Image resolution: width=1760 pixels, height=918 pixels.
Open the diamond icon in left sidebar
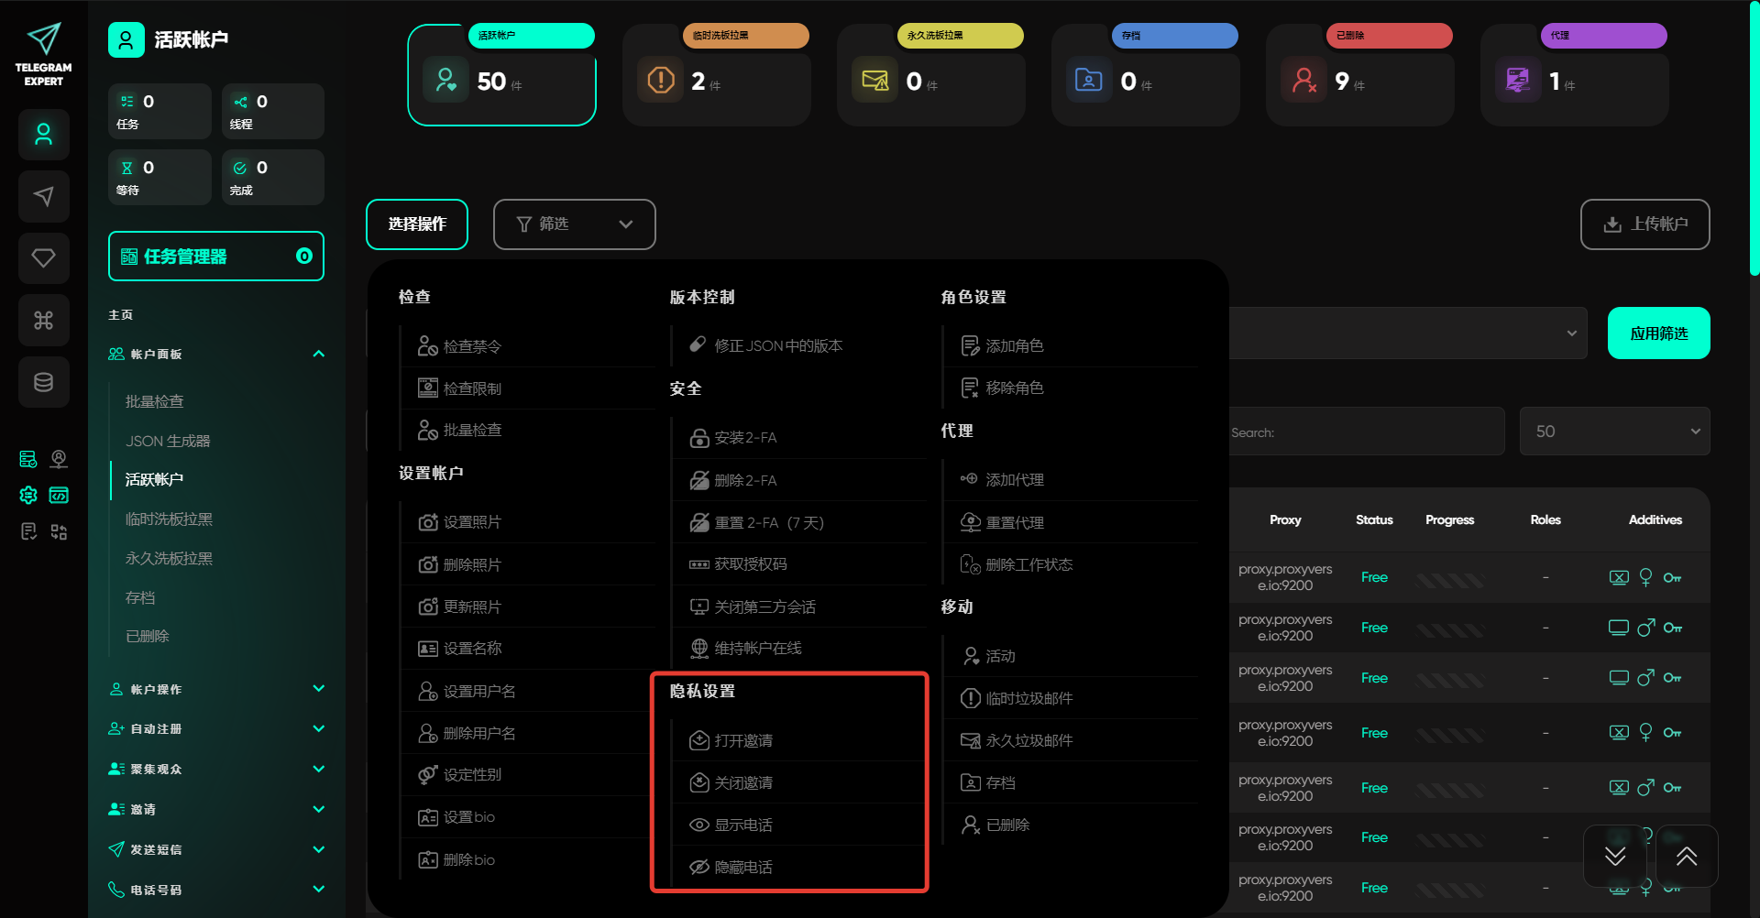[44, 257]
